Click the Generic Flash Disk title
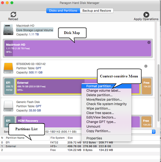This screenshot has height=162, width=161. click(x=28, y=102)
